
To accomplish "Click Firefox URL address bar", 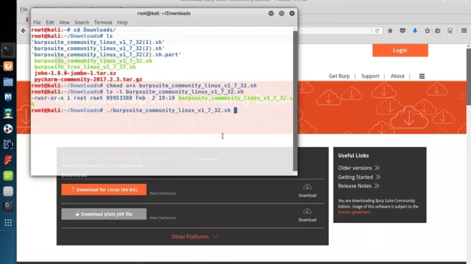I will tap(335, 31).
